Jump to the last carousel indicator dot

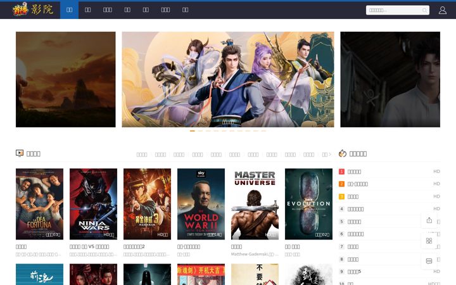coord(263,131)
